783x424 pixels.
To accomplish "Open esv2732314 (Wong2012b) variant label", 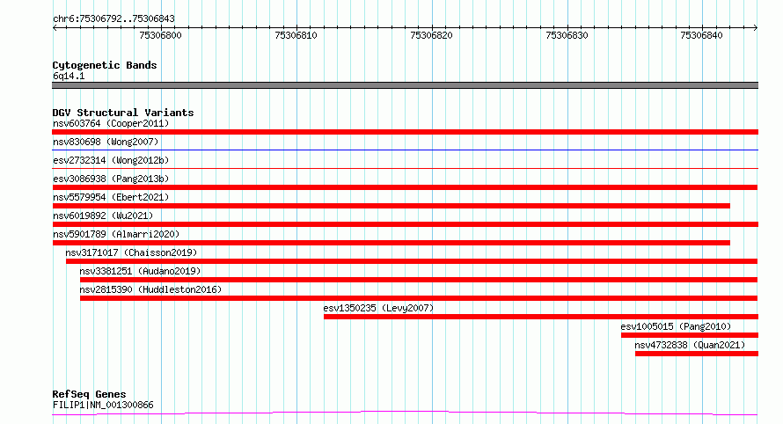I will tap(111, 160).
